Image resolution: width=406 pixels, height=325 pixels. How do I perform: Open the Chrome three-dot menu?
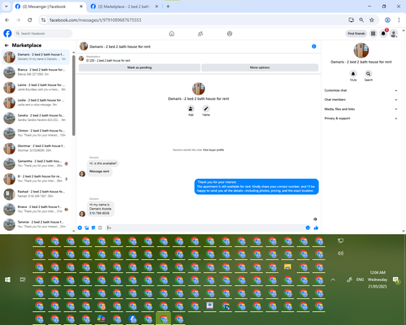[x=399, y=19]
